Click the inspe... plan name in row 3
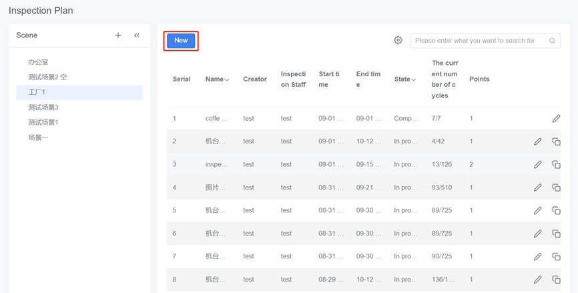 point(217,164)
